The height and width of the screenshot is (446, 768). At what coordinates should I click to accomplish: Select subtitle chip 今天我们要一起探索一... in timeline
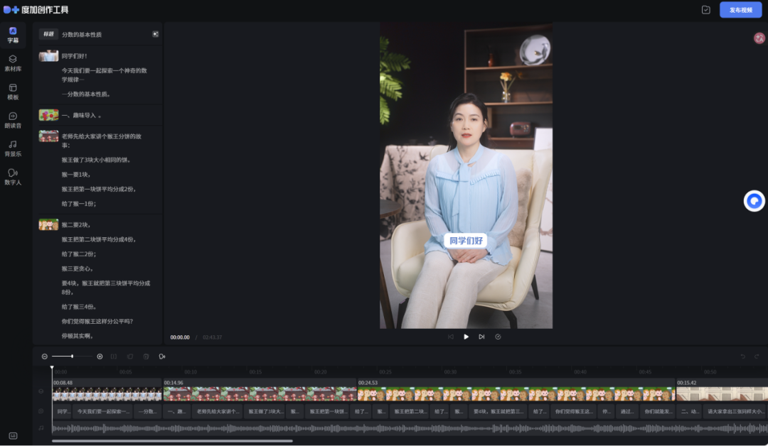coord(103,411)
